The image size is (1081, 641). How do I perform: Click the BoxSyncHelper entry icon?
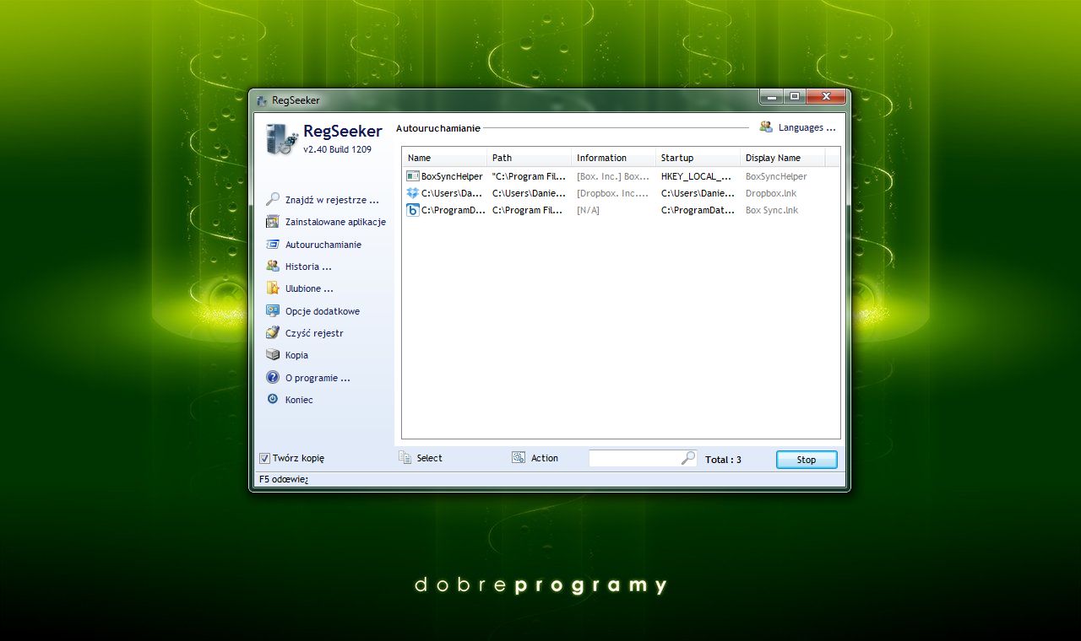pyautogui.click(x=412, y=176)
